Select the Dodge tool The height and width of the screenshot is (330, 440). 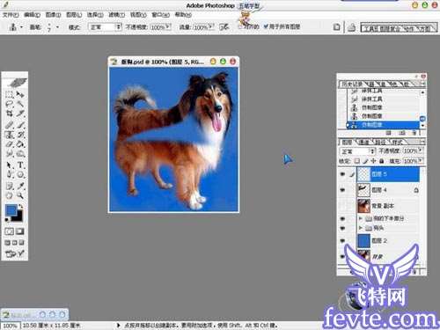point(20,153)
